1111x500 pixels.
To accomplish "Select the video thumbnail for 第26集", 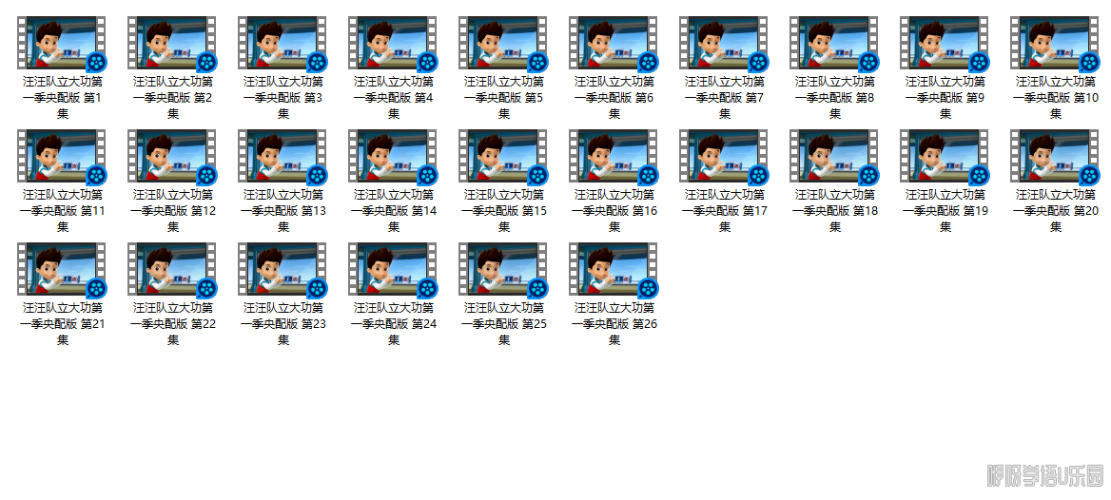I will (614, 269).
